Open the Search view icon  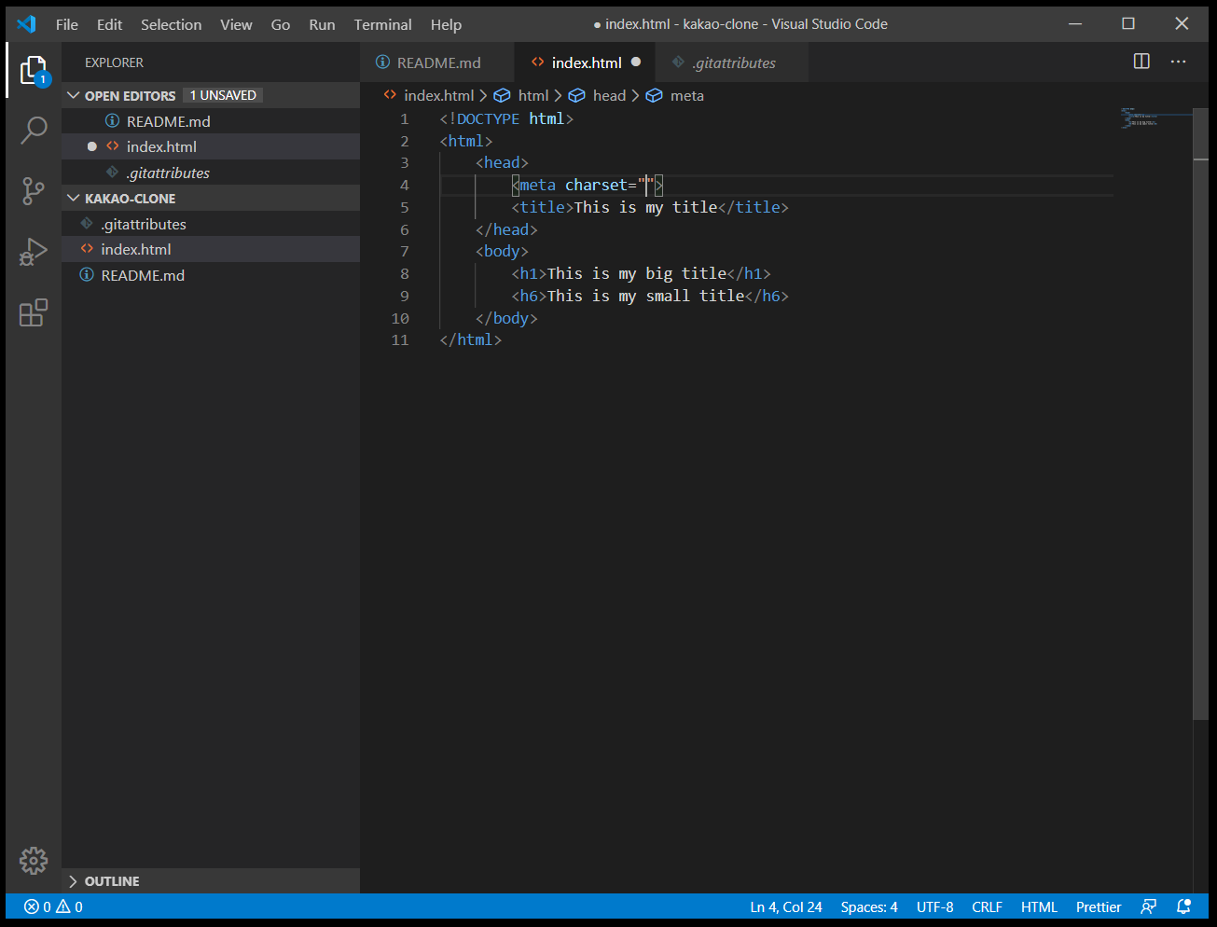point(34,130)
